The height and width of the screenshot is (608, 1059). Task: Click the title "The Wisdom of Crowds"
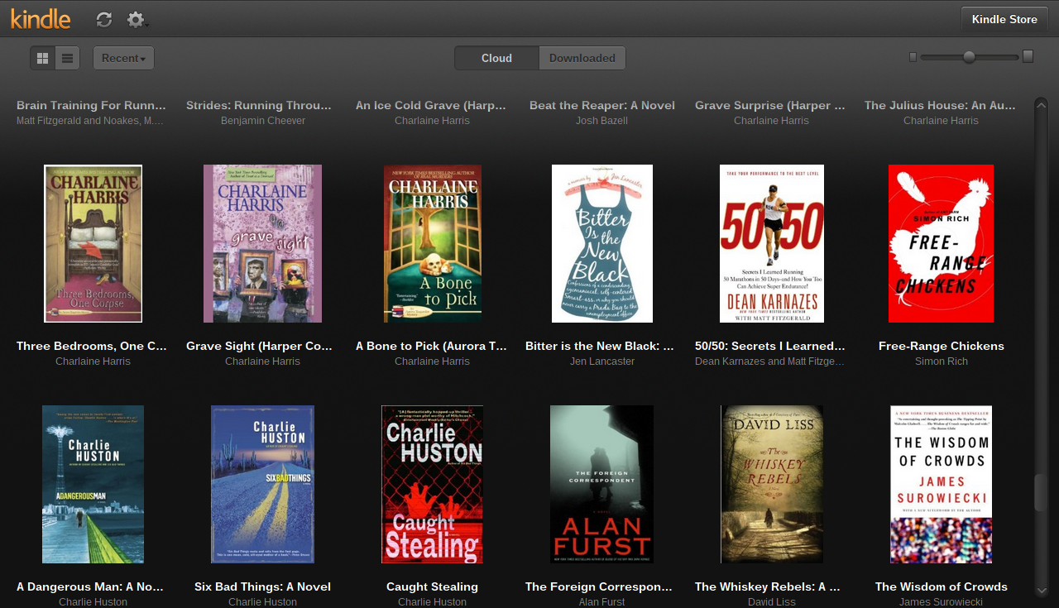(x=942, y=586)
